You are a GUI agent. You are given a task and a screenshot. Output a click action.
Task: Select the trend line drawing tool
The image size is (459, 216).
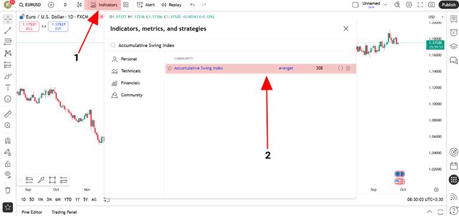(8, 31)
